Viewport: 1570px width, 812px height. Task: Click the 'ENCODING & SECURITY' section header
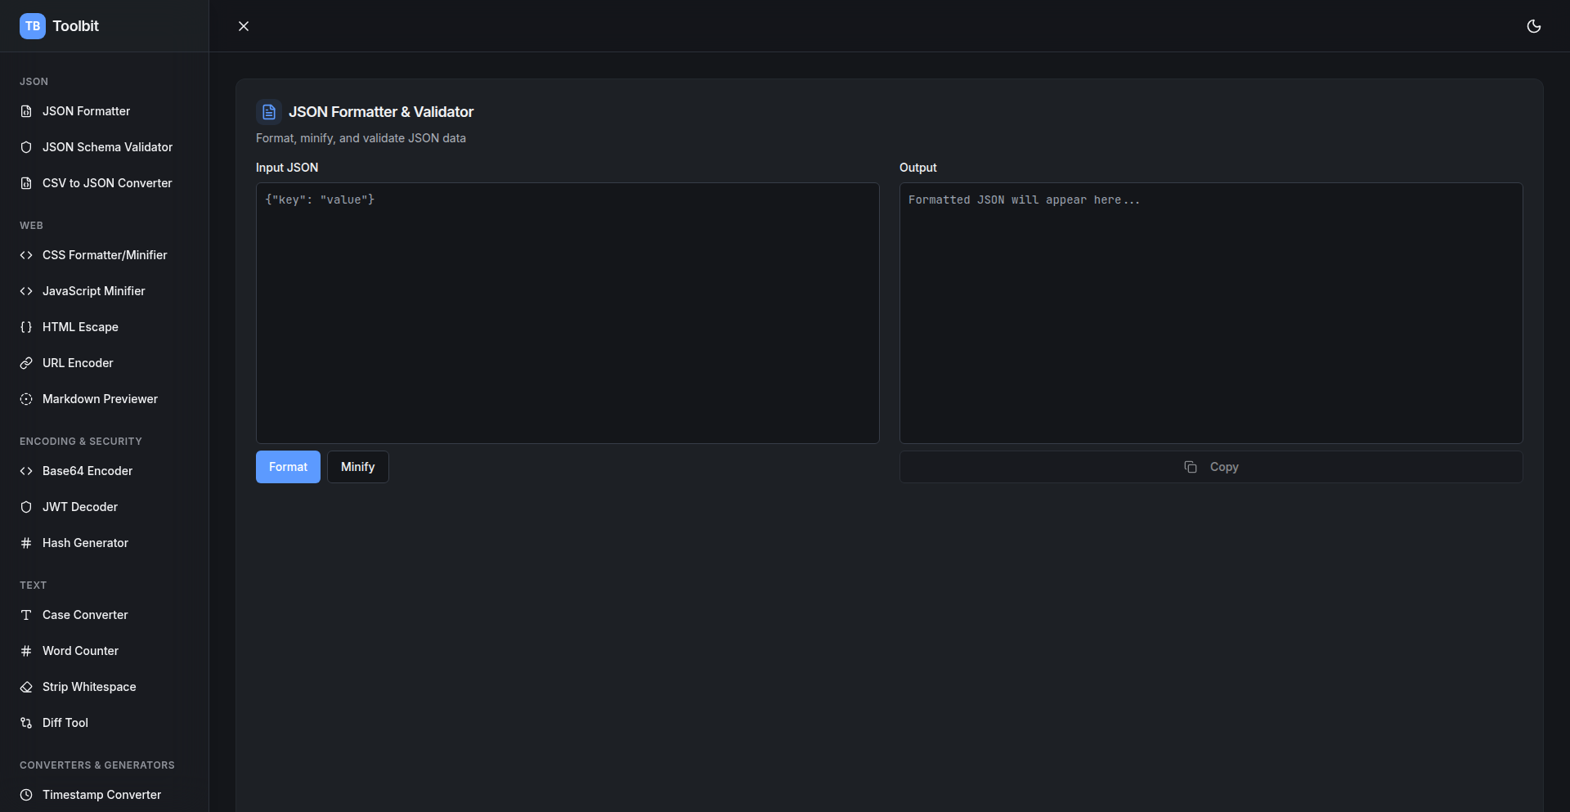tap(81, 442)
